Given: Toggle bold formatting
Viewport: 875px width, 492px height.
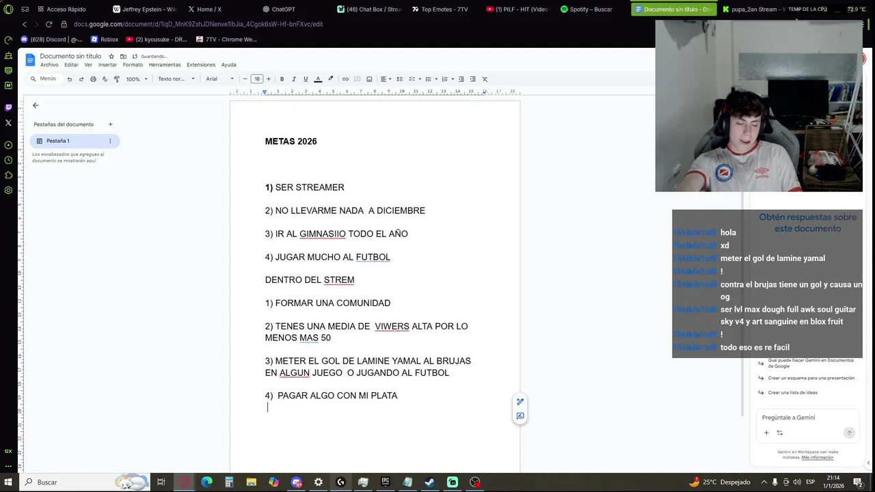Looking at the screenshot, I should click(282, 79).
